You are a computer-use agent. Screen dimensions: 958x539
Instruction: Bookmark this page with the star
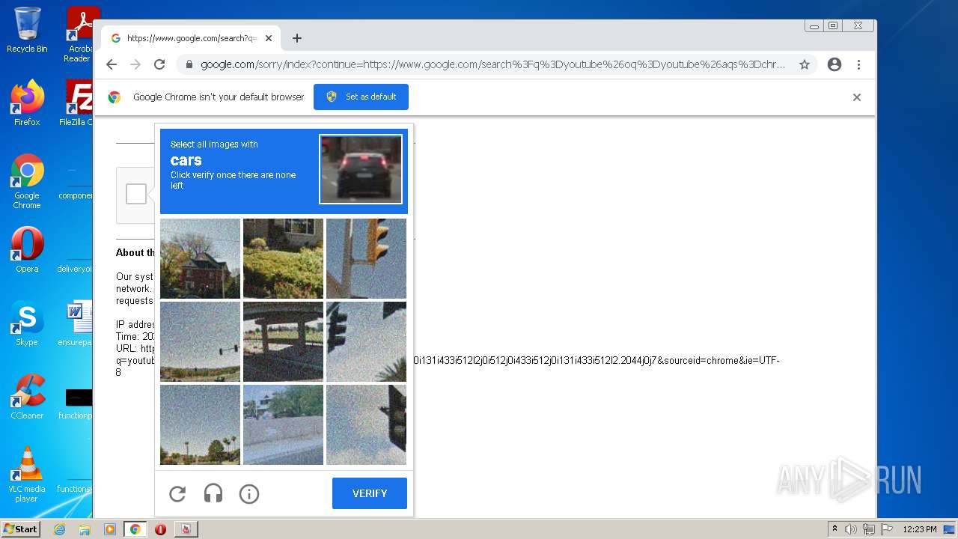pyautogui.click(x=805, y=64)
